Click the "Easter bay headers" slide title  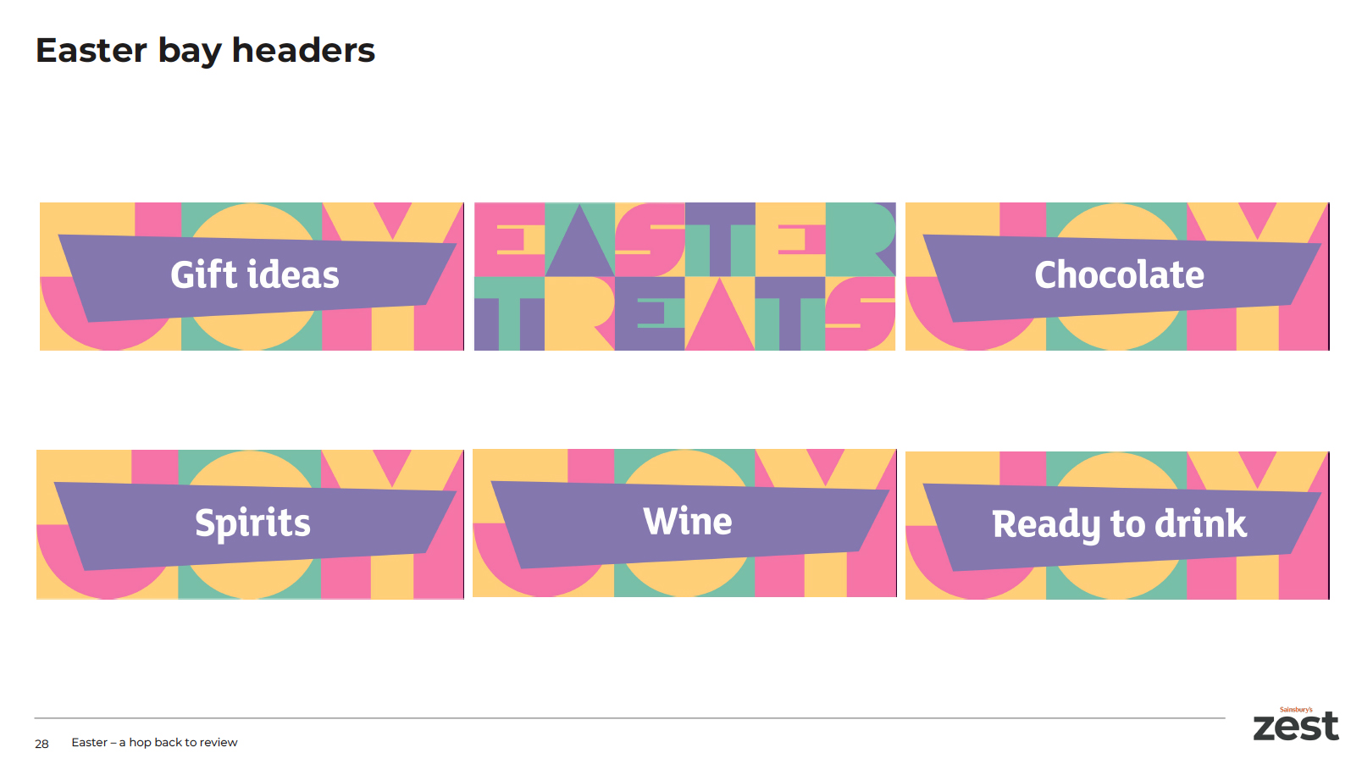point(205,51)
